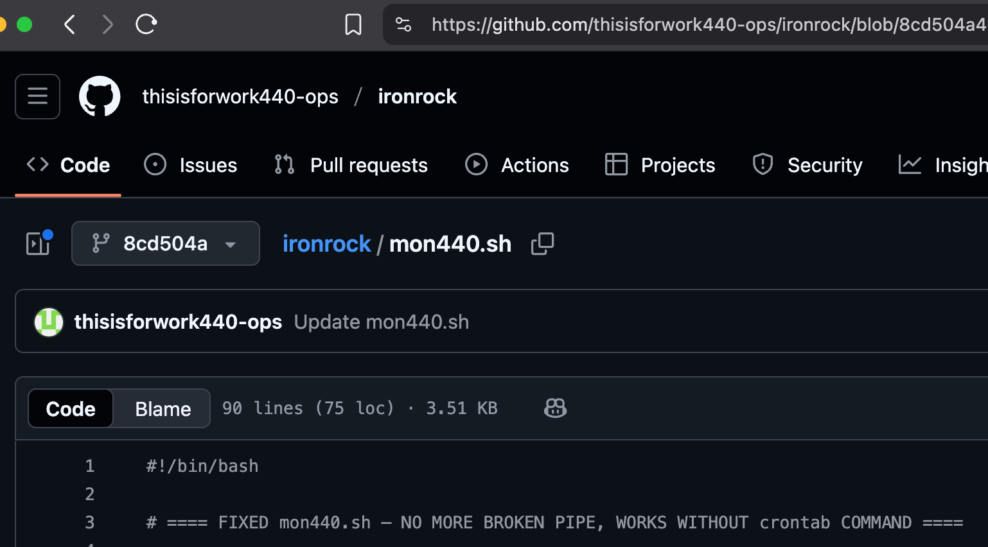This screenshot has height=547, width=988.
Task: Click the ironrock breadcrumb link
Action: 326,244
